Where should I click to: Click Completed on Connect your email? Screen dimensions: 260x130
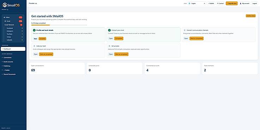click(x=119, y=39)
